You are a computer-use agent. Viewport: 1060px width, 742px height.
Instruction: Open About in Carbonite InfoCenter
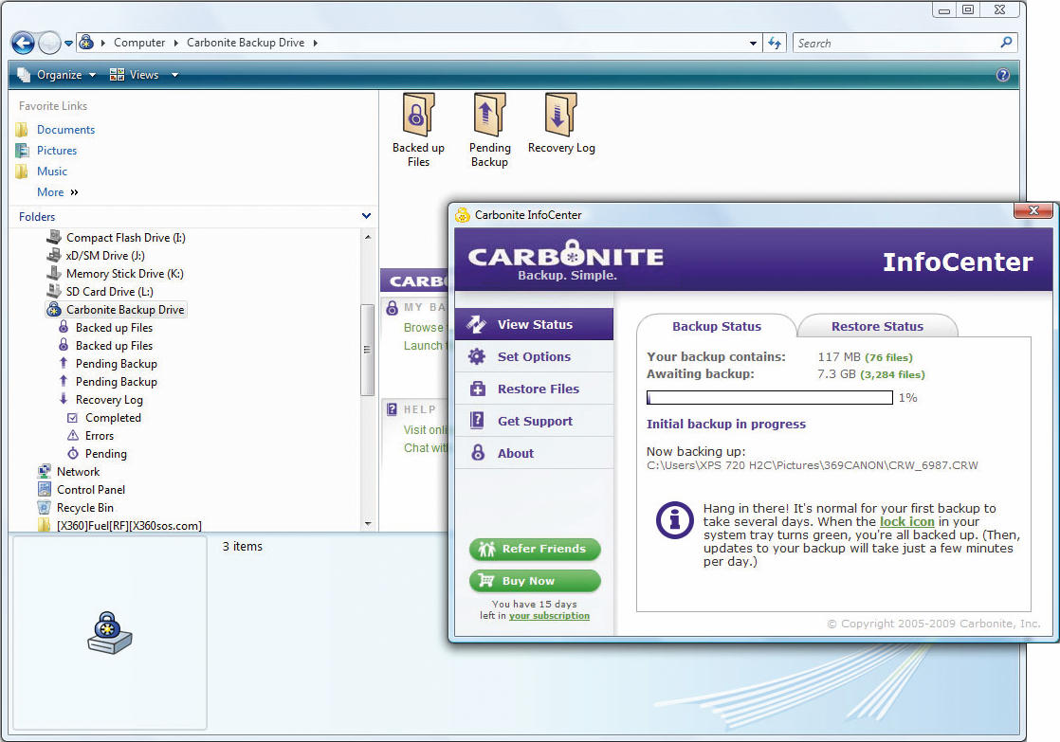coord(534,453)
